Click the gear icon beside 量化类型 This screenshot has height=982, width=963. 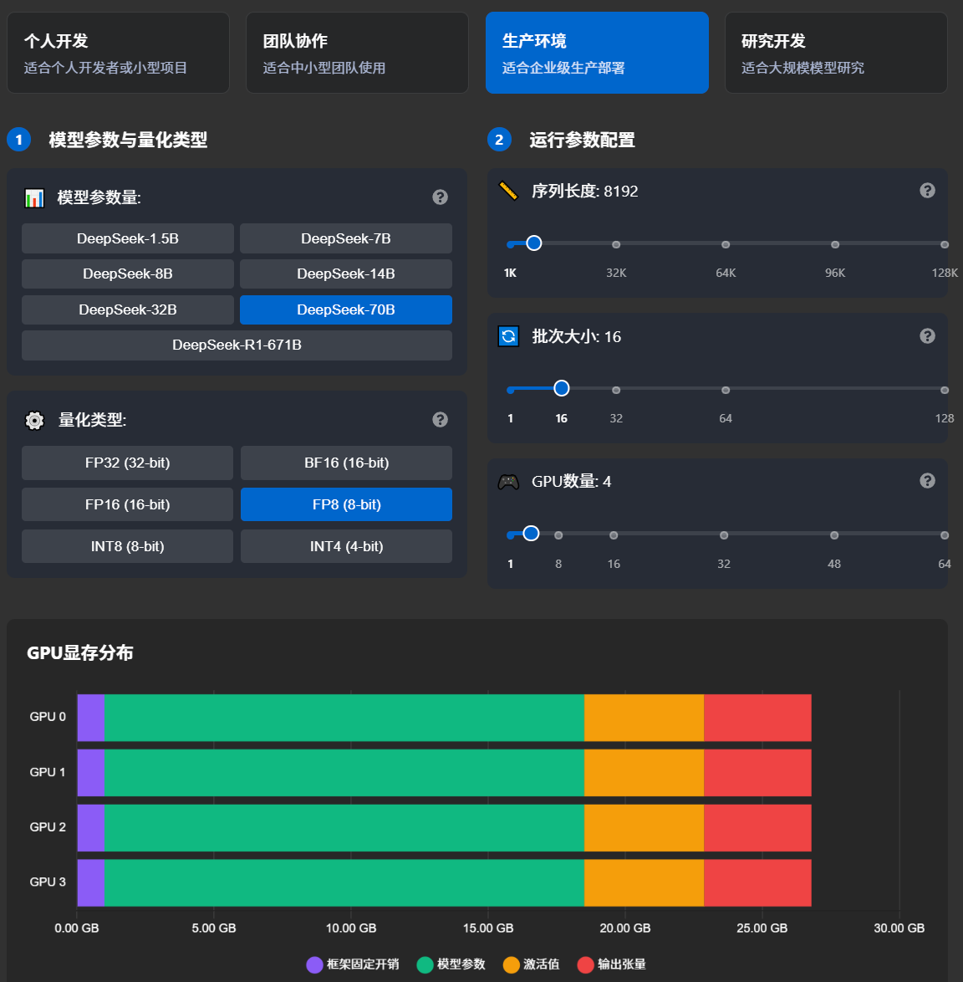tap(34, 420)
